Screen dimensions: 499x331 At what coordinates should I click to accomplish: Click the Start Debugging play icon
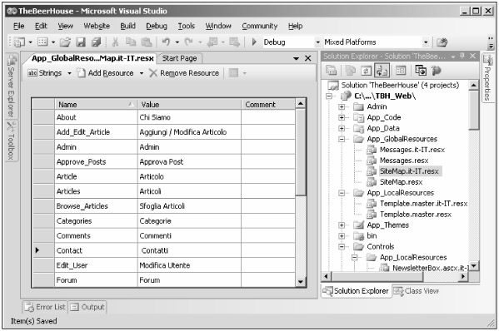coord(254,42)
